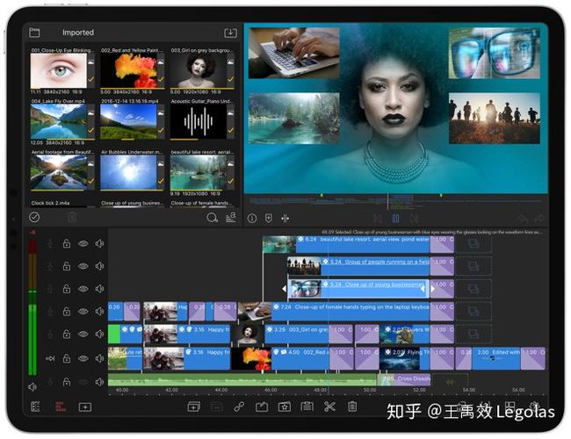This screenshot has height=439, width=571.
Task: Select the 003_Girl on grey background thumbnail
Action: coord(199,70)
